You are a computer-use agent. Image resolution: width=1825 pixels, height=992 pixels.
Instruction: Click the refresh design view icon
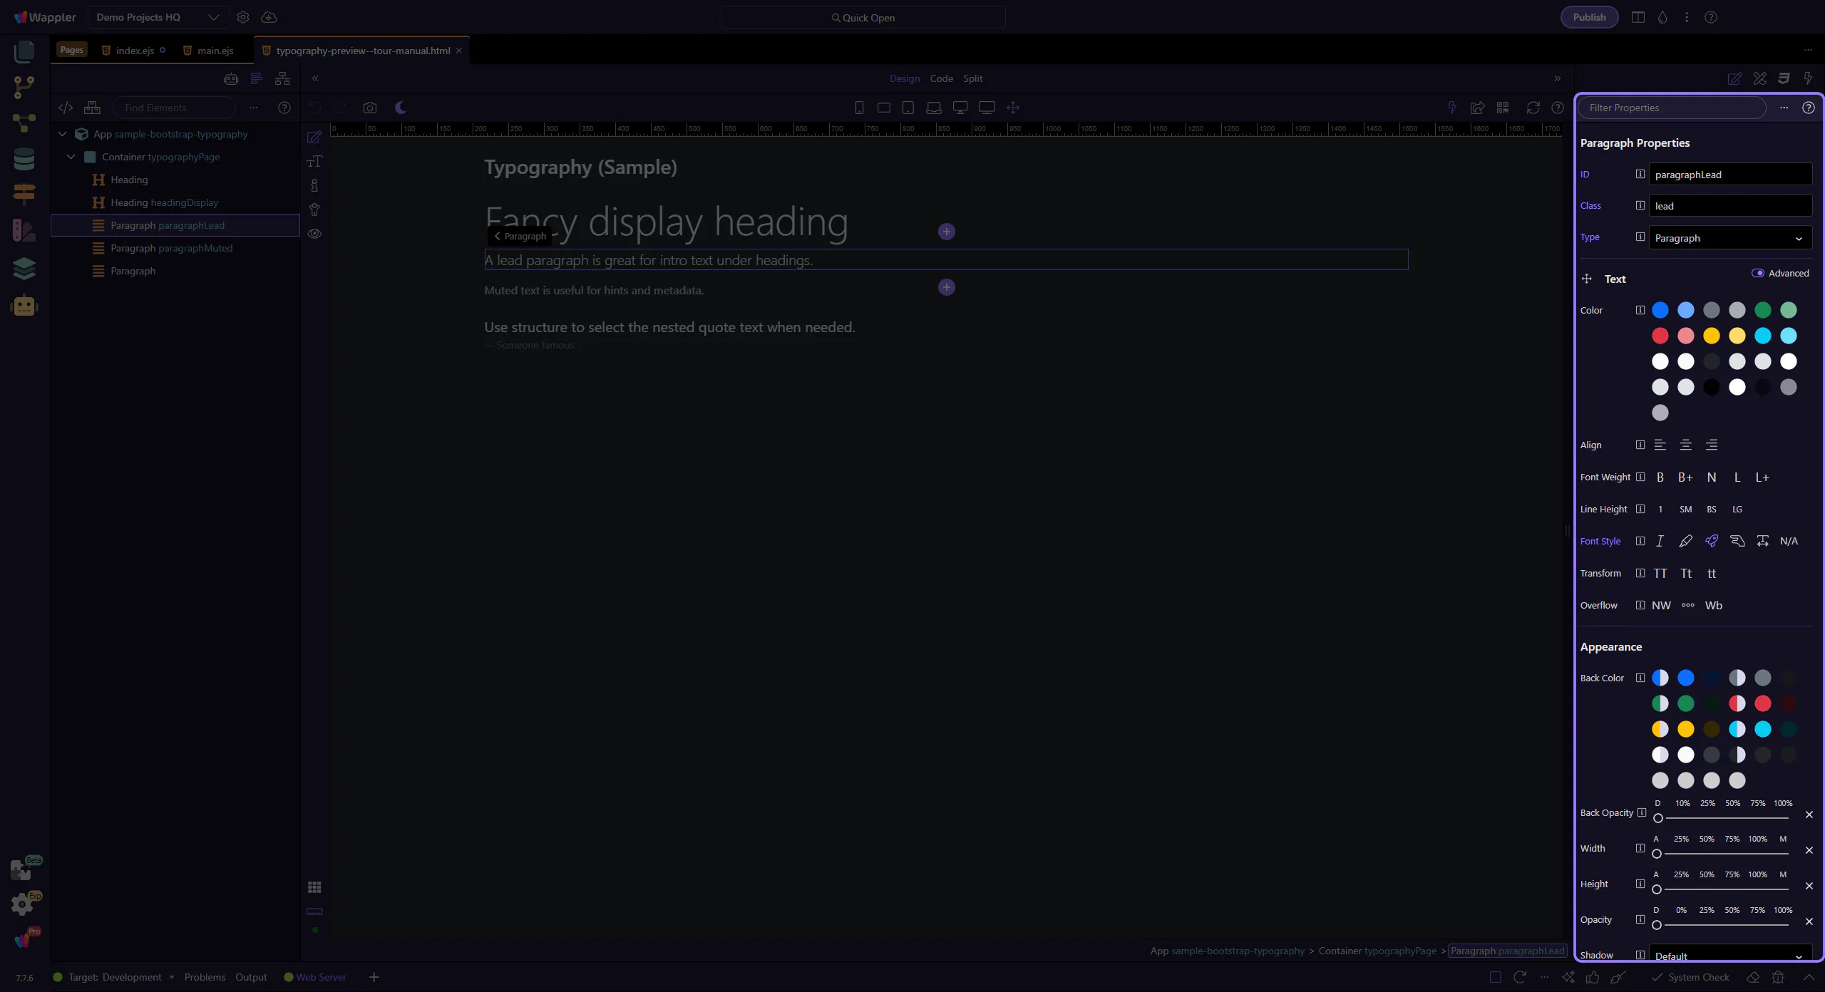(x=1533, y=108)
